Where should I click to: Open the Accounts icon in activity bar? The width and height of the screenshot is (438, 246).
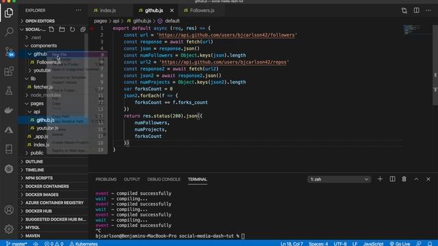coord(9,210)
